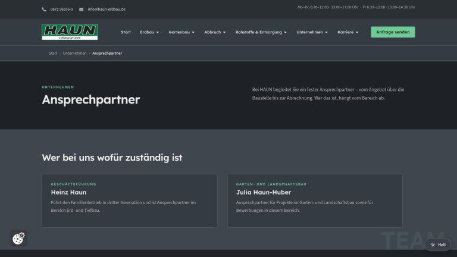Expand the Karriere dropdown menu
Viewport: 457px width, 257px height.
click(x=348, y=32)
